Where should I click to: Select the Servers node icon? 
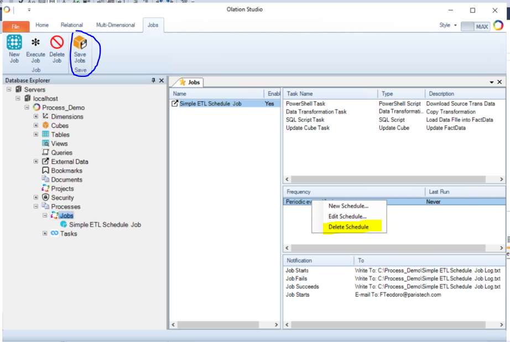(19, 89)
